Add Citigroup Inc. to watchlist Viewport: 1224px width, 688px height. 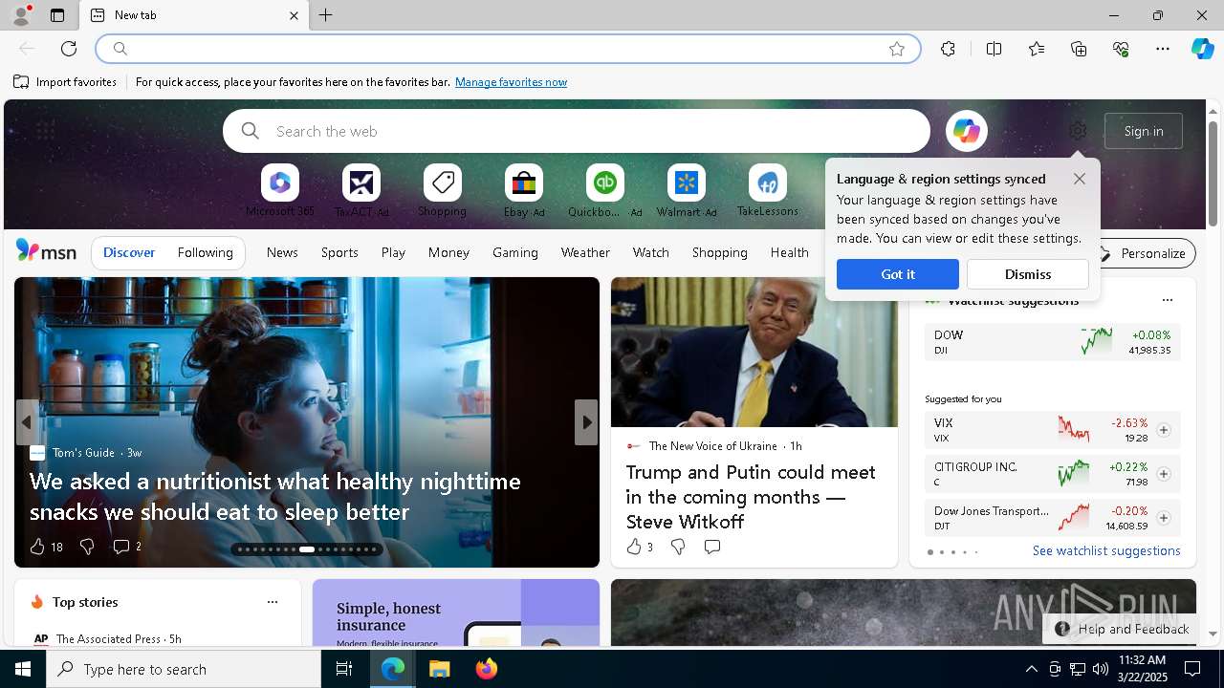click(x=1164, y=474)
